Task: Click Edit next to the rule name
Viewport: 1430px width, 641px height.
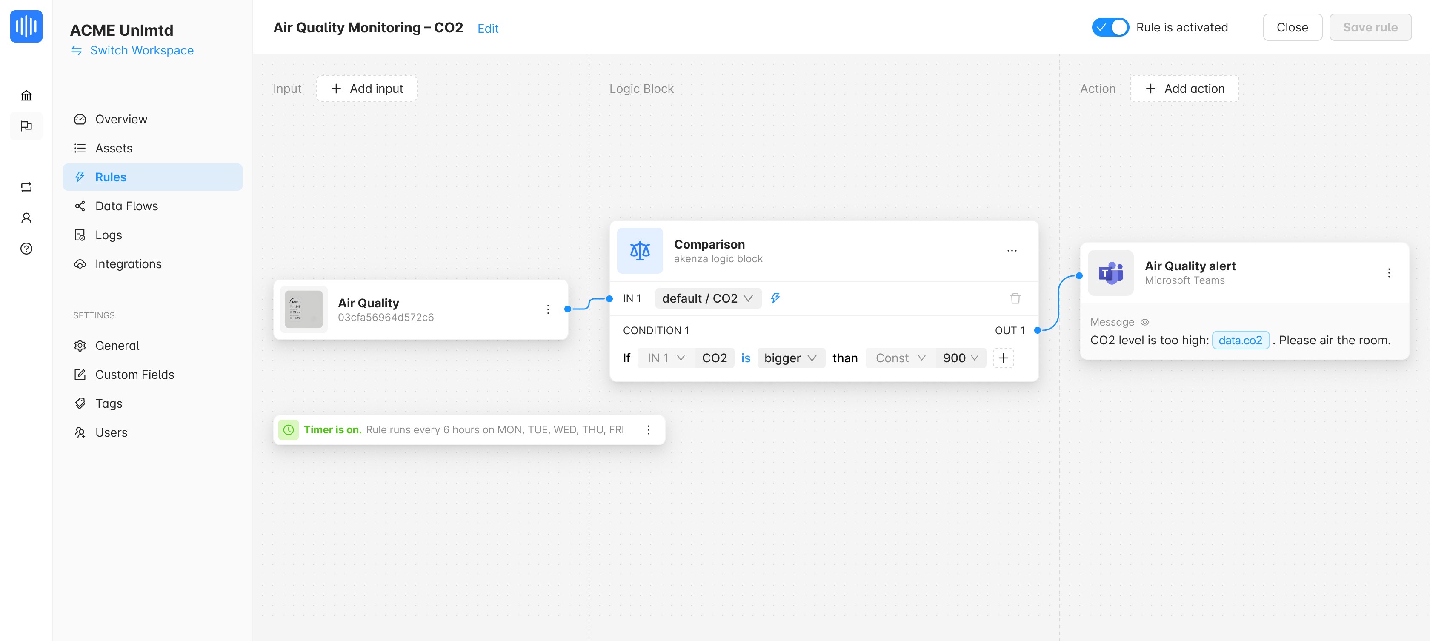Action: coord(487,28)
